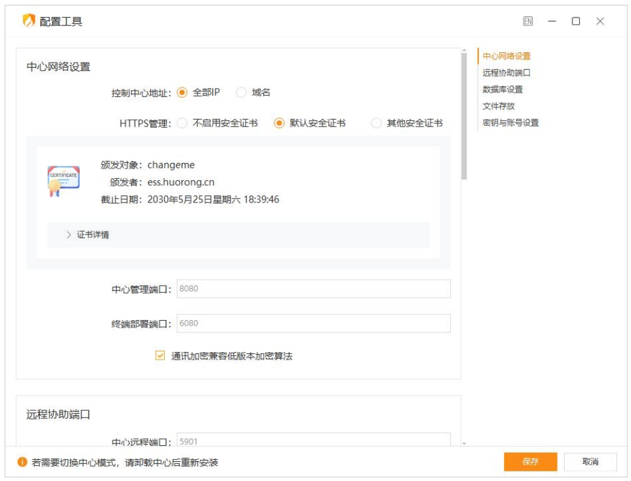631x481 pixels.
Task: Choose 不启用安全证书 for HTTPS管理
Action: (x=182, y=122)
